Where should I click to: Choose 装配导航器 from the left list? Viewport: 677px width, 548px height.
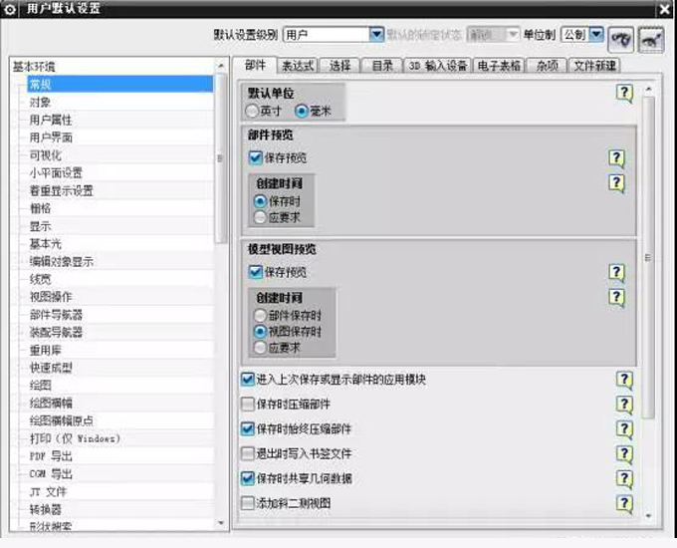(x=56, y=332)
